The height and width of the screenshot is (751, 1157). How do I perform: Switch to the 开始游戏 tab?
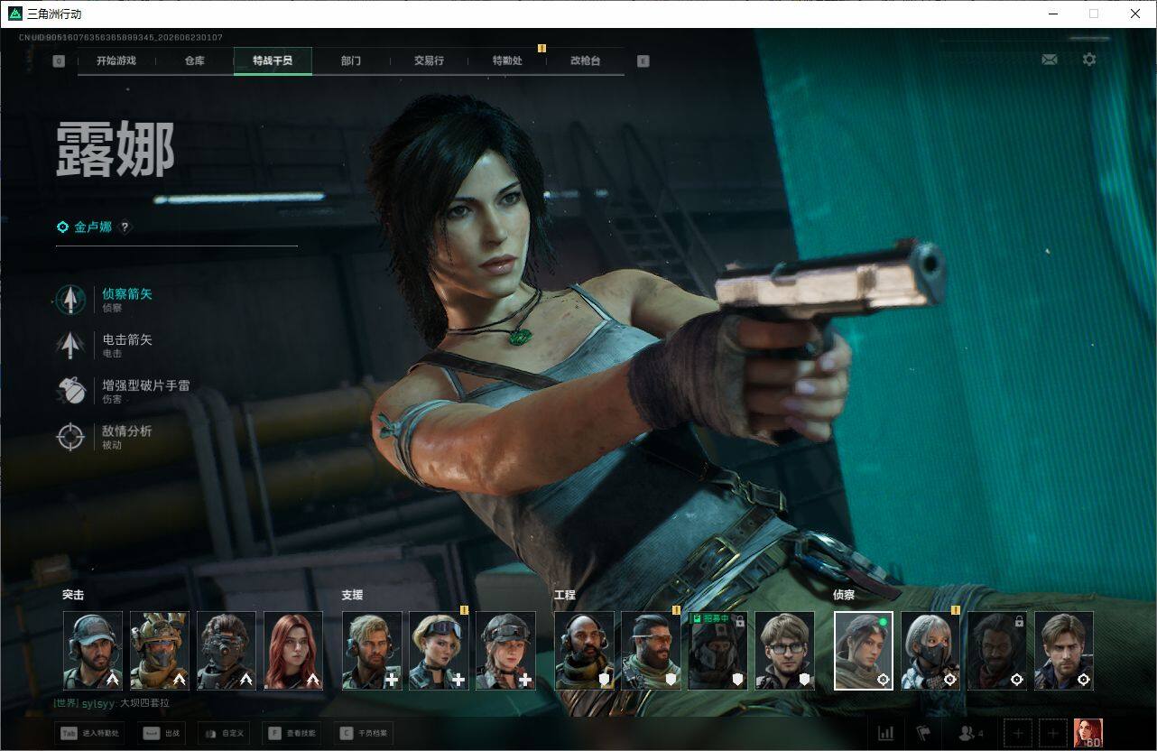pos(116,61)
